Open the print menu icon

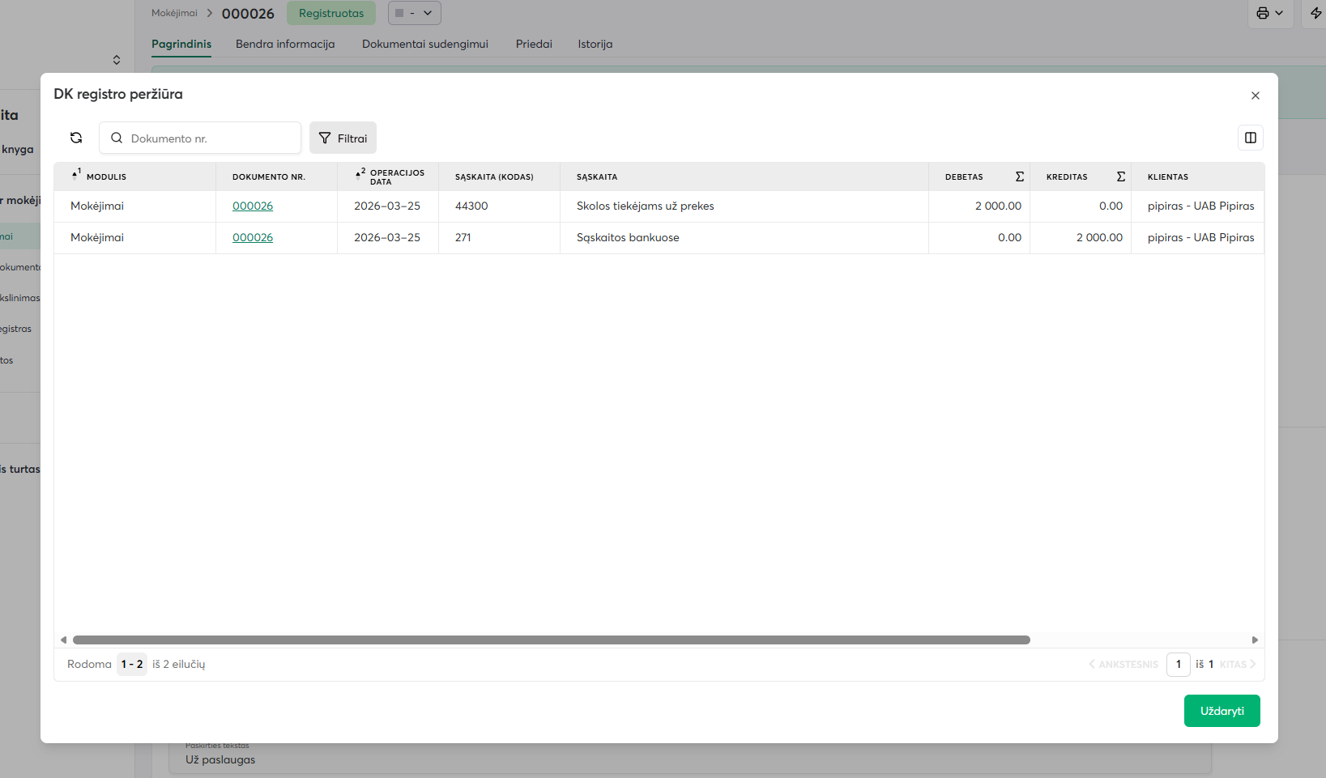pyautogui.click(x=1269, y=13)
